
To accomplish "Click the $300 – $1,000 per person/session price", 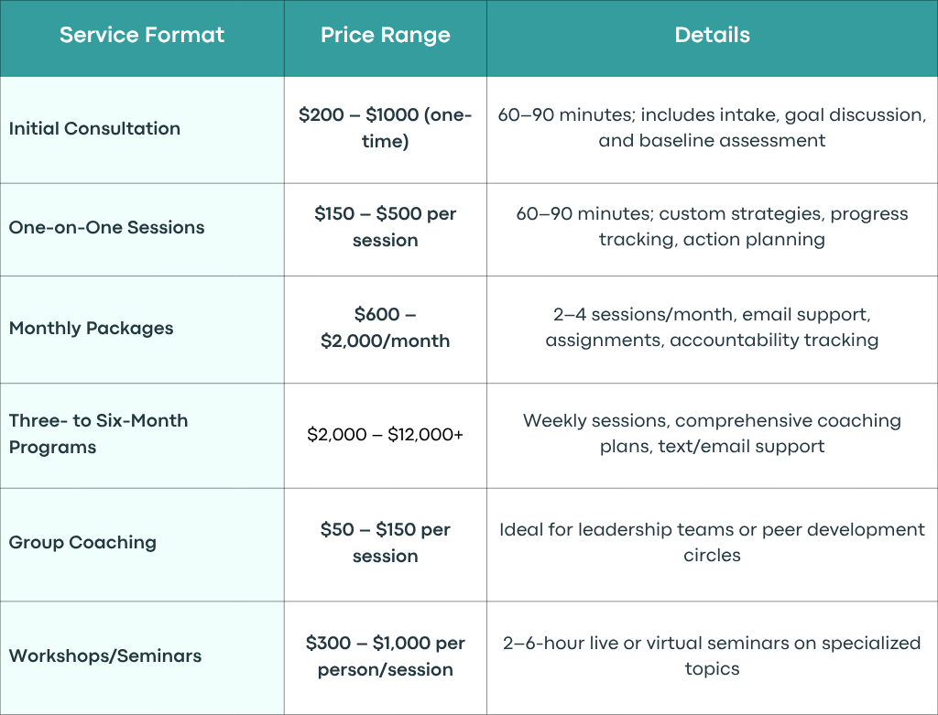I will [386, 656].
